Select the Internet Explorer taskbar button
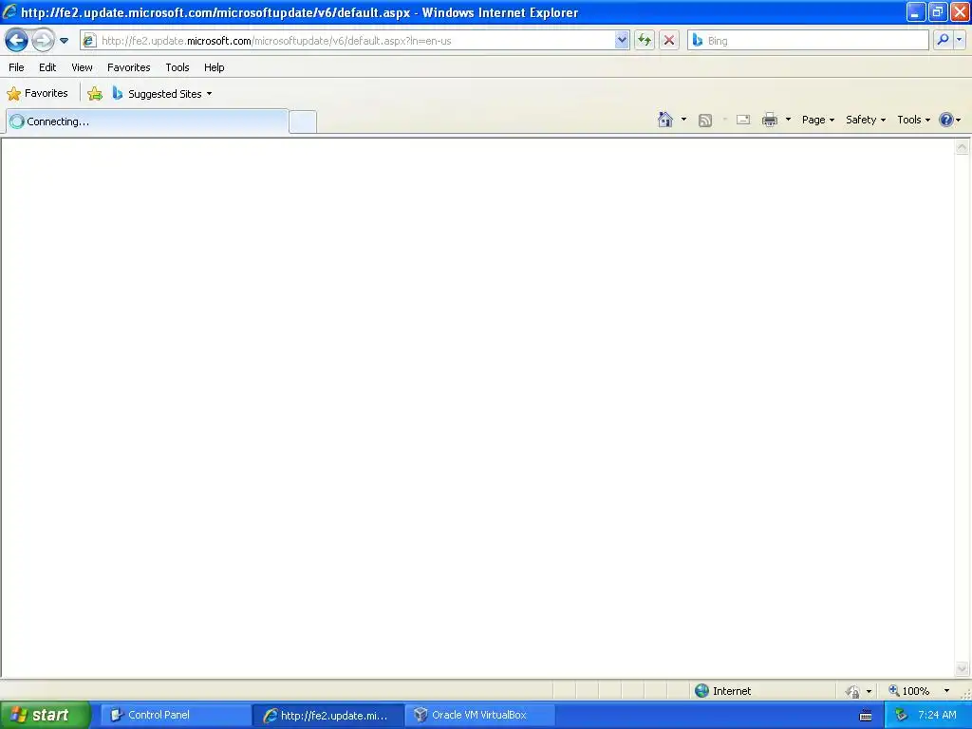Screen dimensions: 972x729 (x=327, y=716)
